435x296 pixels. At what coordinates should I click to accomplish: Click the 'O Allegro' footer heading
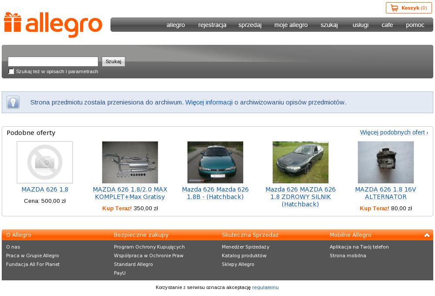pos(19,235)
